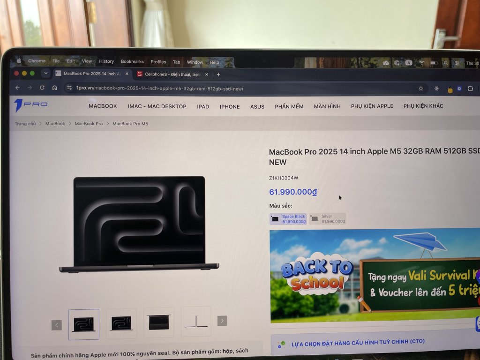Open the Chrome History menu

106,61
